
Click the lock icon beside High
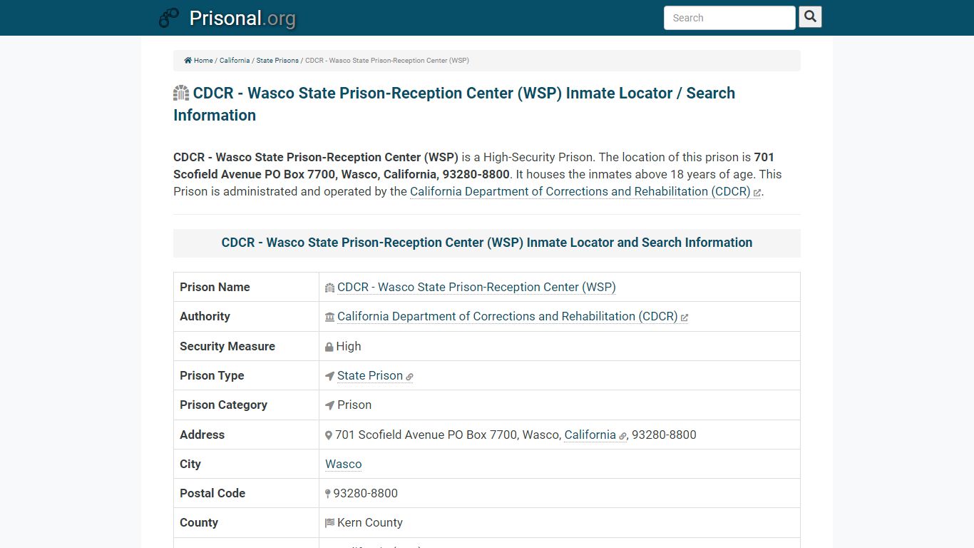(329, 347)
